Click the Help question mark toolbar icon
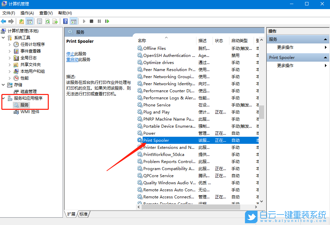This screenshot has width=330, height=225. tap(66, 21)
